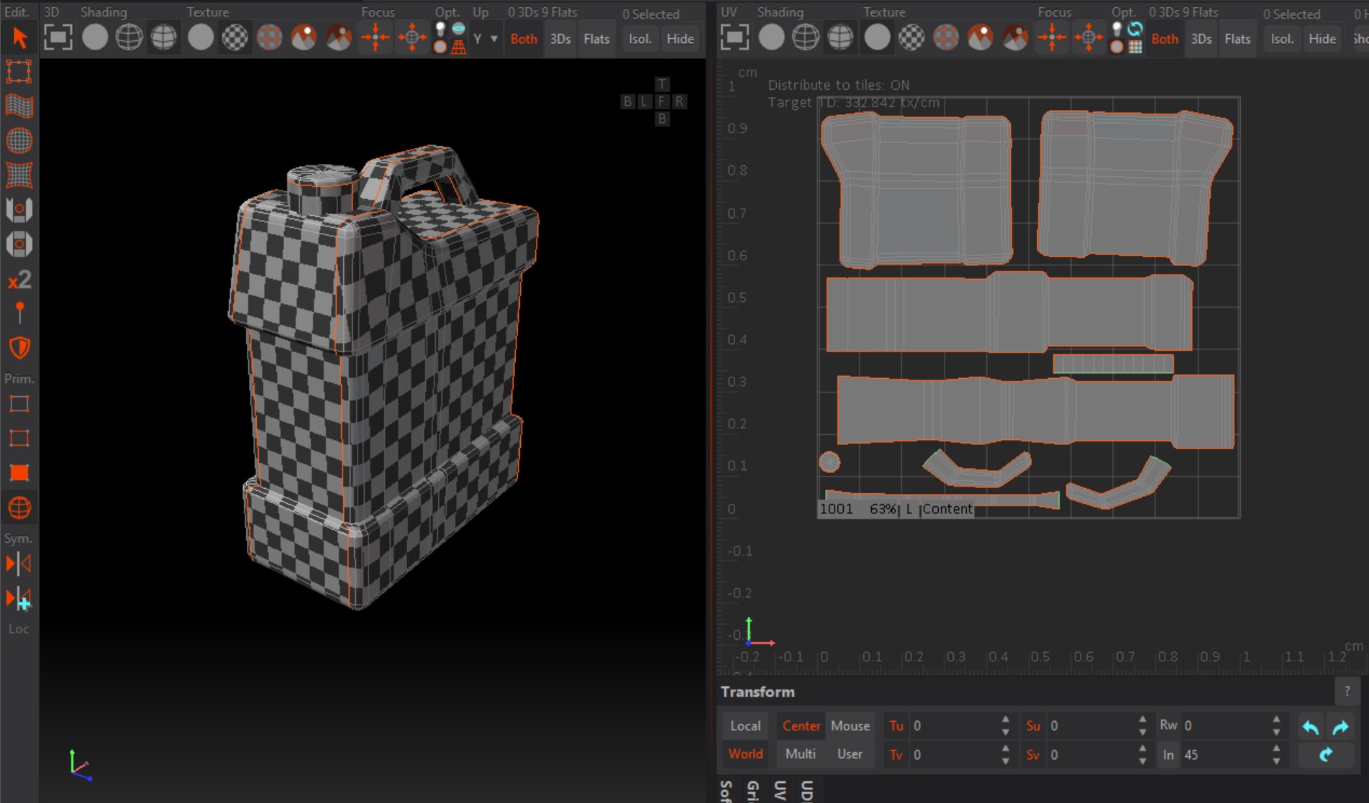This screenshot has width=1369, height=803.
Task: Switch to polygon primitive selection mode
Action: (x=19, y=473)
